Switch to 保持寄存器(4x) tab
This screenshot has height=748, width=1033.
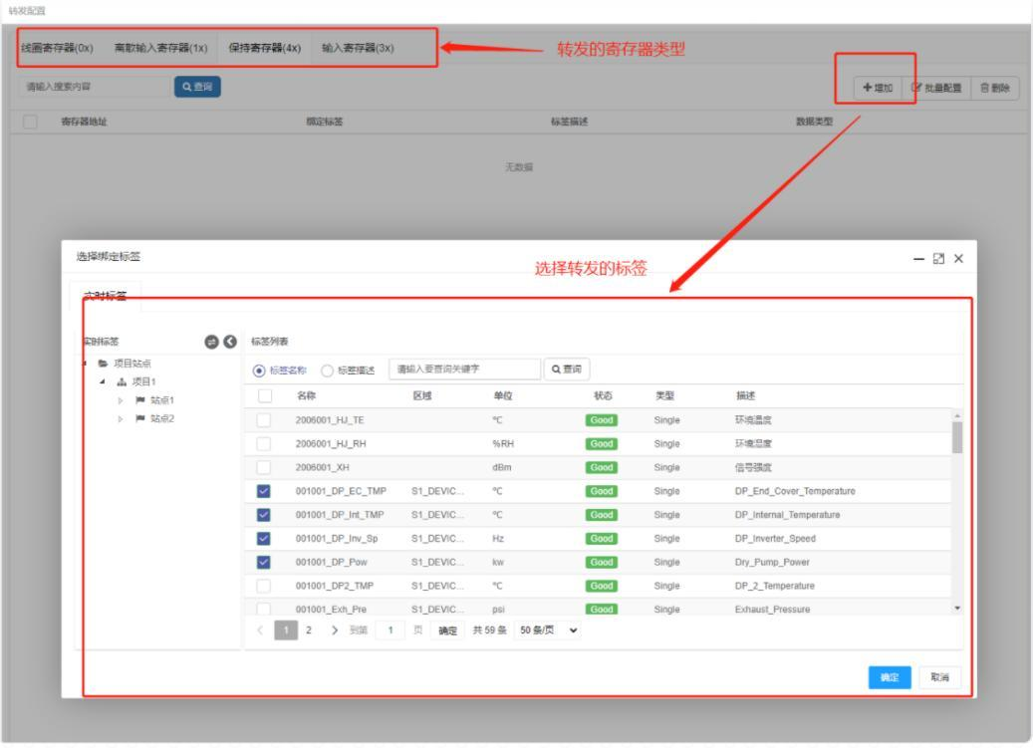[x=264, y=48]
